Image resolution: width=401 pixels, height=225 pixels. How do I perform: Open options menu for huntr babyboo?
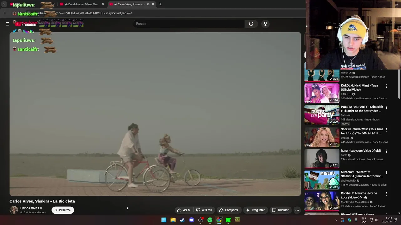click(386, 151)
